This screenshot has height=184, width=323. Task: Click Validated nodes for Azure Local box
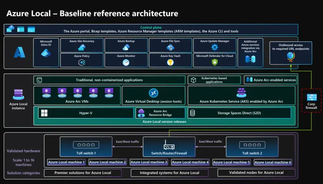point(256,173)
